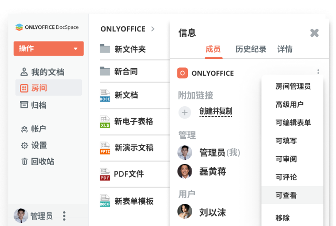Expand the breadcrumb chevron after ONLYOFFICE

153,29
